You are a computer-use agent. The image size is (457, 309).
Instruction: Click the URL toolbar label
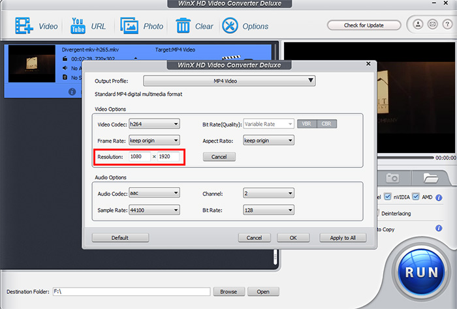tap(98, 26)
